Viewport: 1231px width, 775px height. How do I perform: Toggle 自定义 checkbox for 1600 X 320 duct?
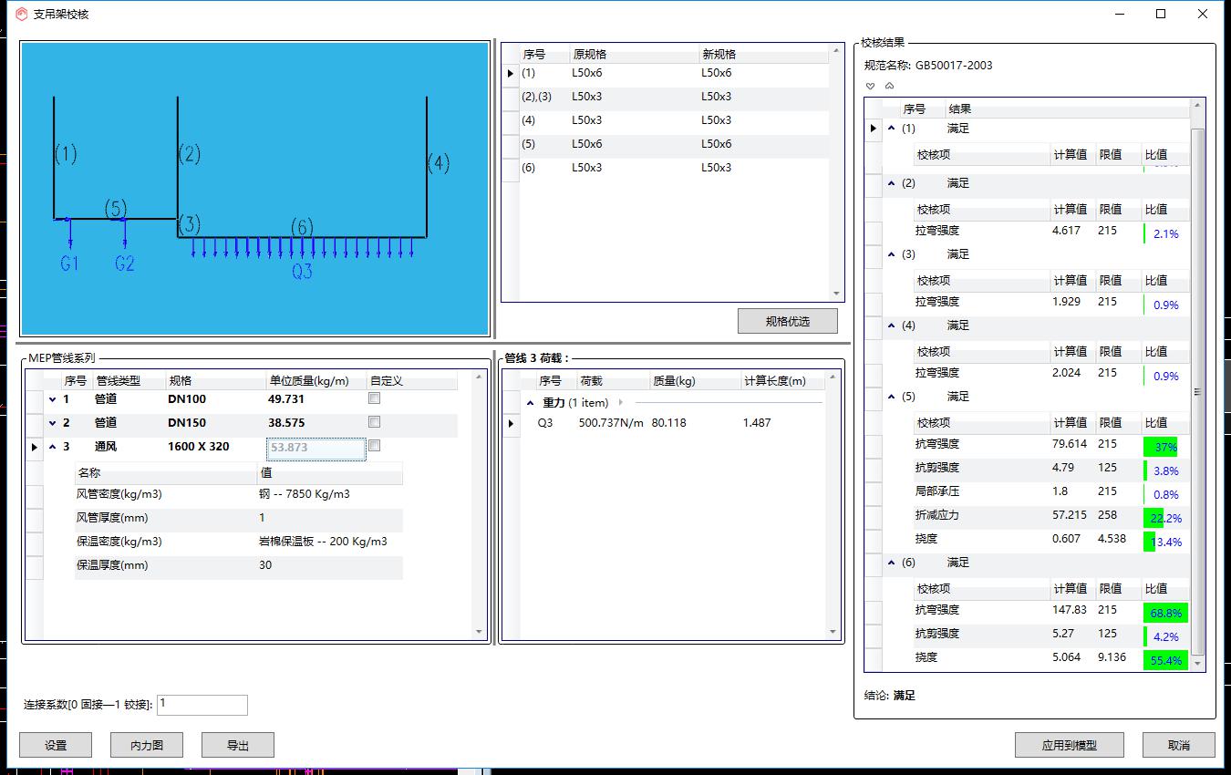coord(374,446)
